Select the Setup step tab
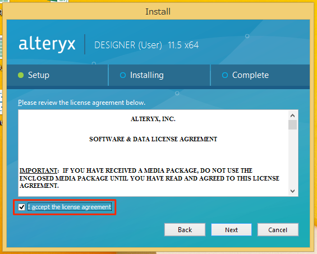 point(57,75)
